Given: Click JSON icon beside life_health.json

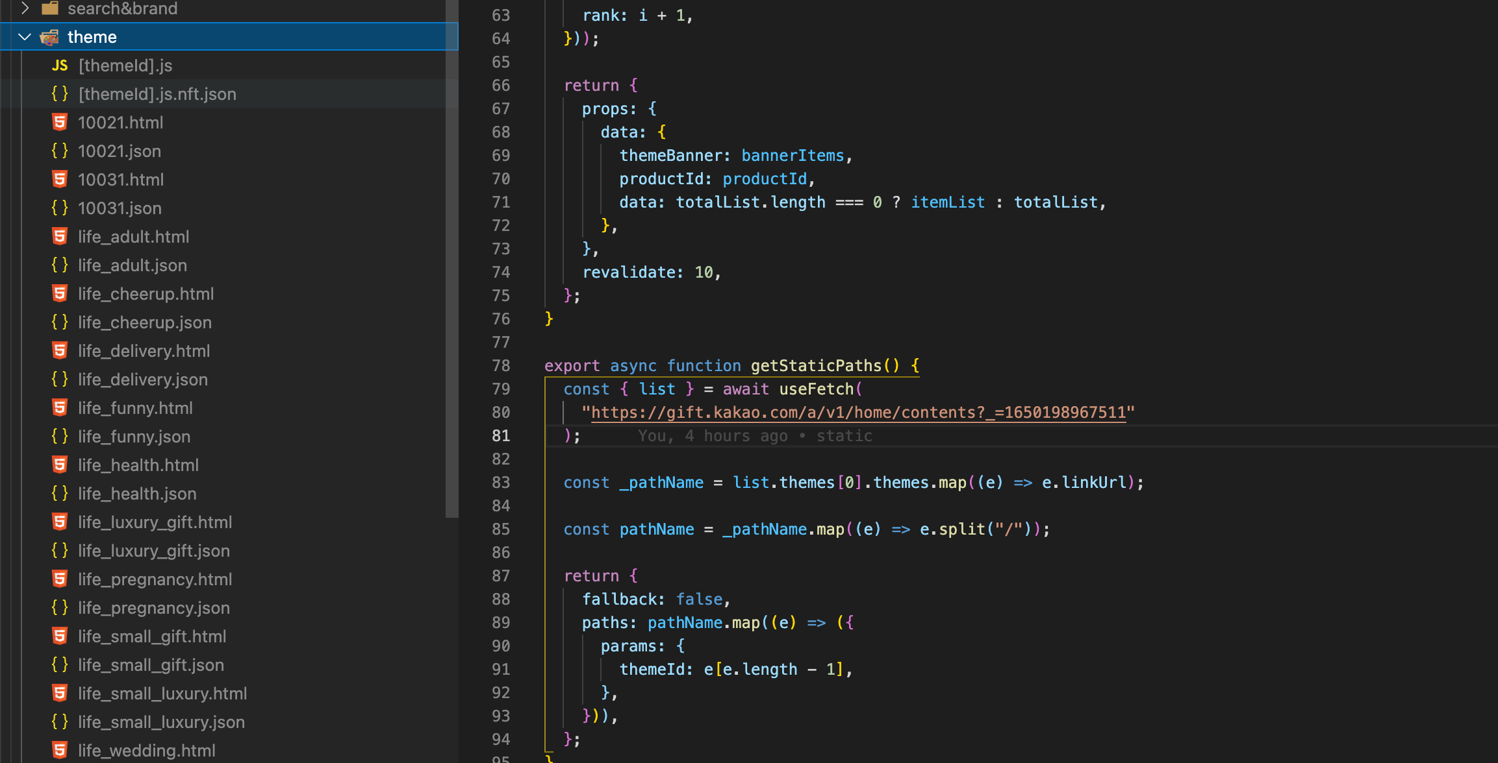Looking at the screenshot, I should tap(60, 494).
